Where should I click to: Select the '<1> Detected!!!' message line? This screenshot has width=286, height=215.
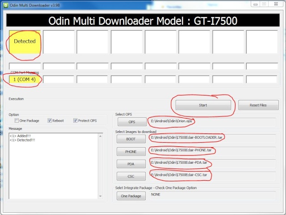click(x=22, y=140)
